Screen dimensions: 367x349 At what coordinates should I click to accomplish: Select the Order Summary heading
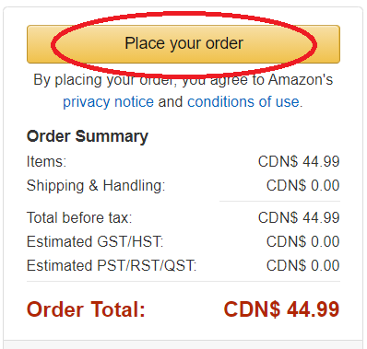click(88, 136)
